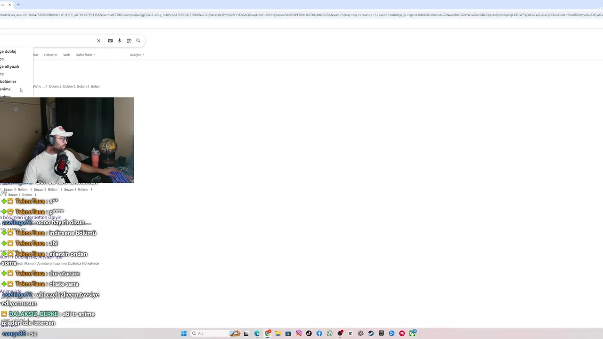Open OBS Studio icon with red badge
The image size is (603, 339).
click(340, 333)
